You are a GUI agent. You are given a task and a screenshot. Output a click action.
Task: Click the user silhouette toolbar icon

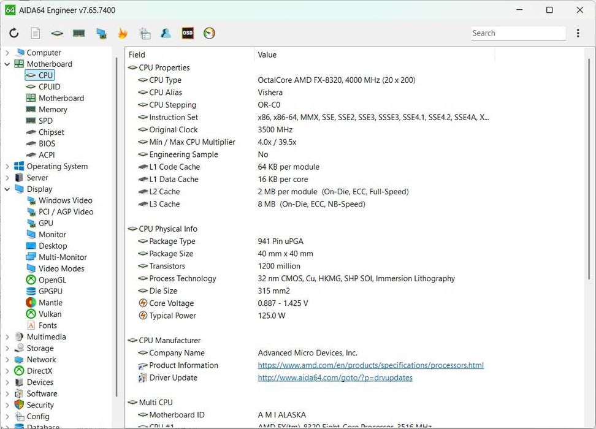[166, 33]
